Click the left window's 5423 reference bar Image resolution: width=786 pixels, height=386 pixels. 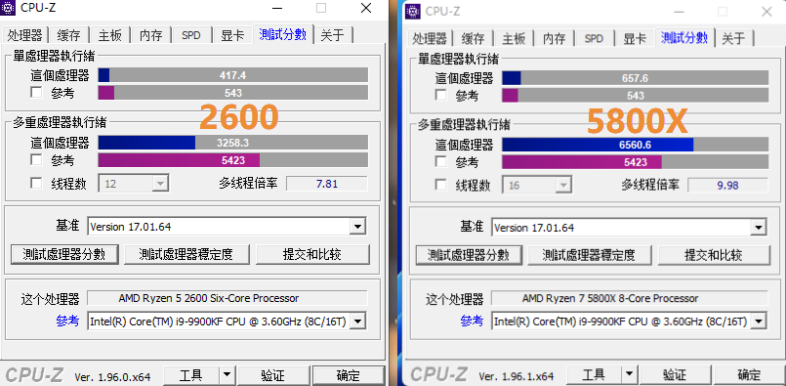tap(233, 160)
